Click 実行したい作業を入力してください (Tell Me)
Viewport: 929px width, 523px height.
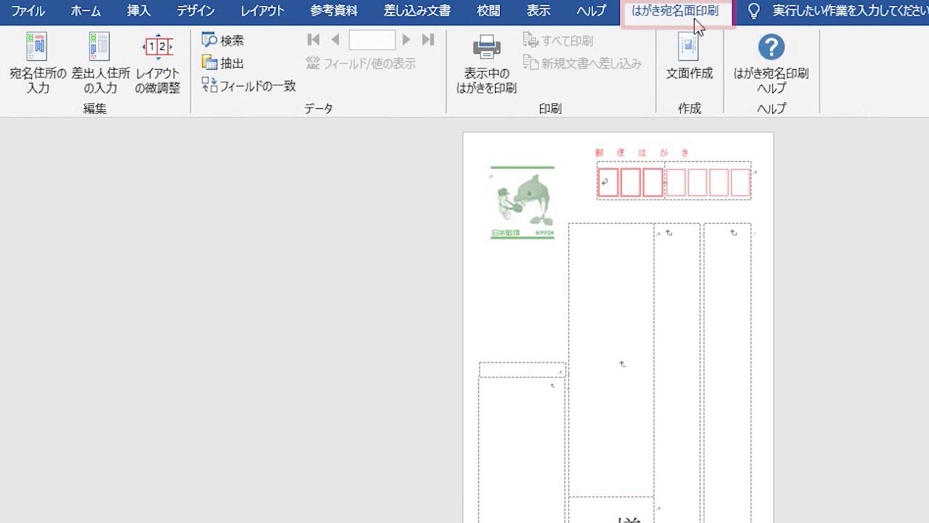tap(827, 12)
